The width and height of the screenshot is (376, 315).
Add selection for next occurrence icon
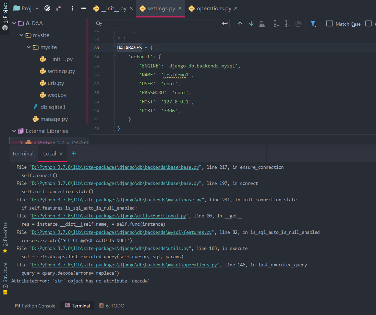[276, 24]
